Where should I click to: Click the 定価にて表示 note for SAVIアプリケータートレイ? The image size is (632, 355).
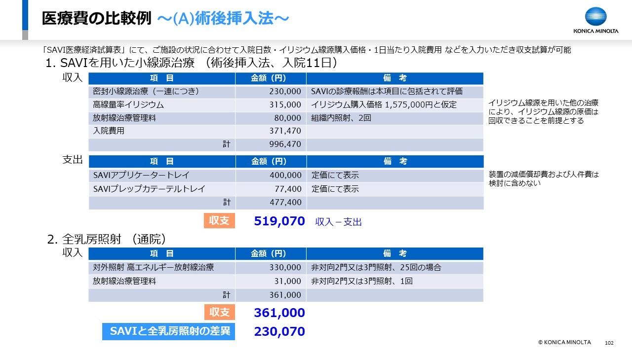click(335, 176)
